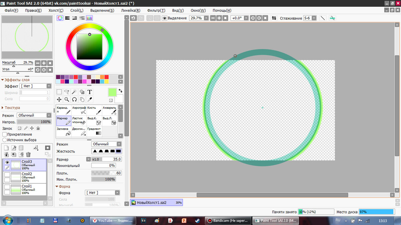Pick the text tool T

tap(90, 92)
